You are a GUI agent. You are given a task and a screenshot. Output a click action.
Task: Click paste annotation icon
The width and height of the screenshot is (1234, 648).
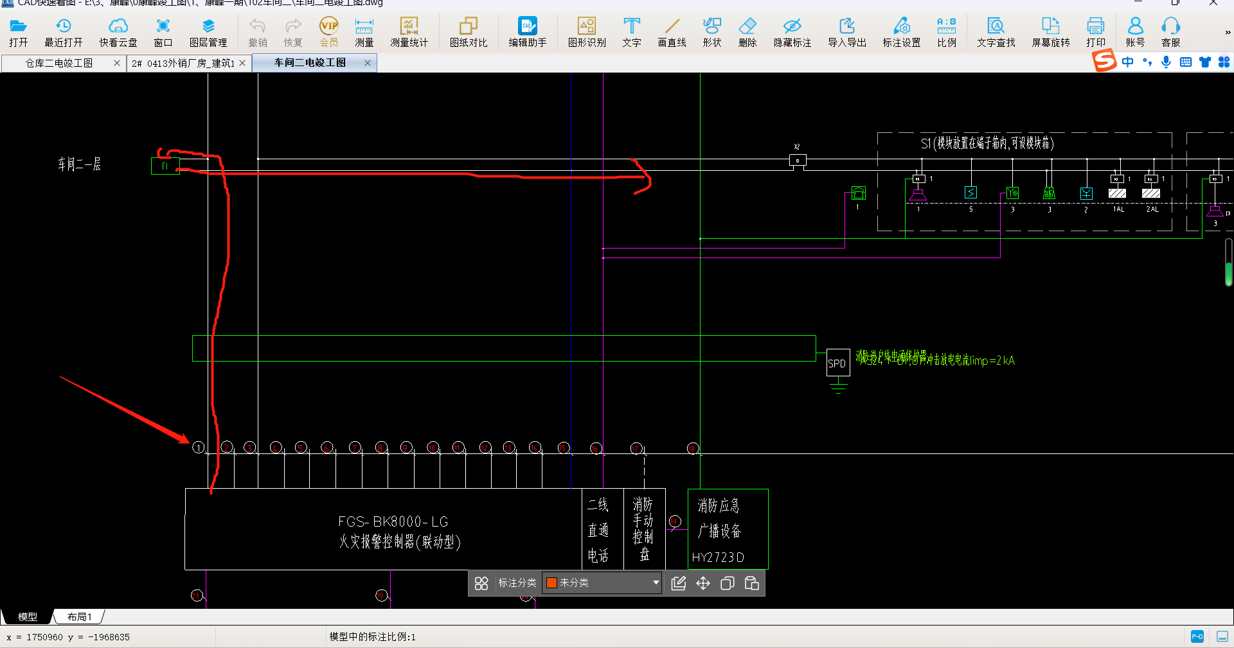752,583
